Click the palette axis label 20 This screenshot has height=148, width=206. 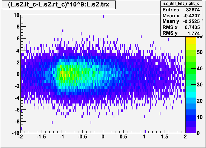click(200, 101)
